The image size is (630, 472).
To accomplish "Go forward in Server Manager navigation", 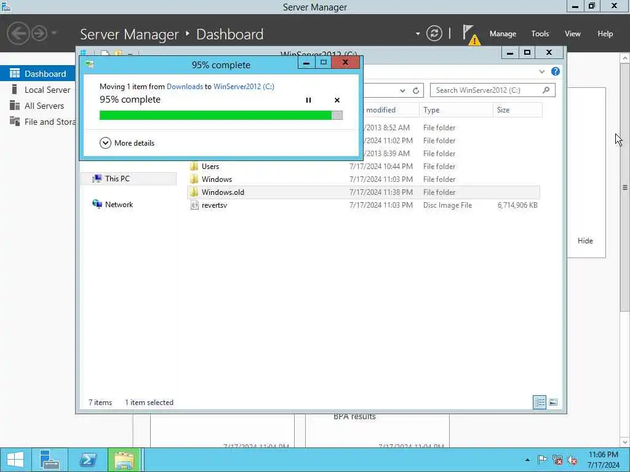I will click(x=39, y=33).
